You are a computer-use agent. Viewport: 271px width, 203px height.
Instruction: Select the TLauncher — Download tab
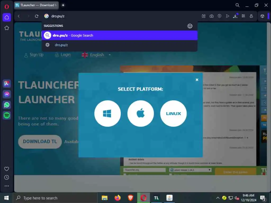coord(37,5)
